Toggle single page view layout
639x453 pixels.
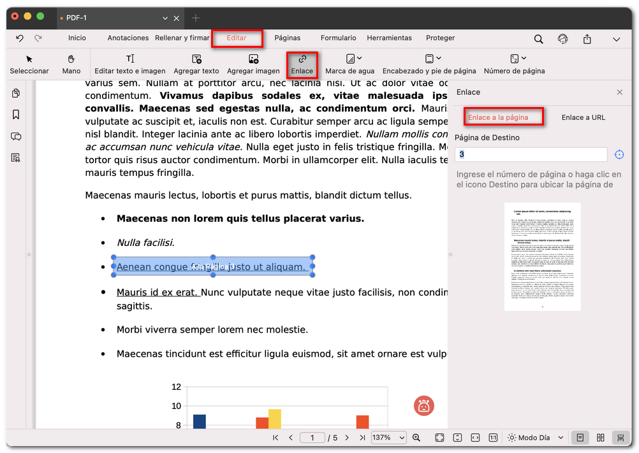tap(580, 438)
